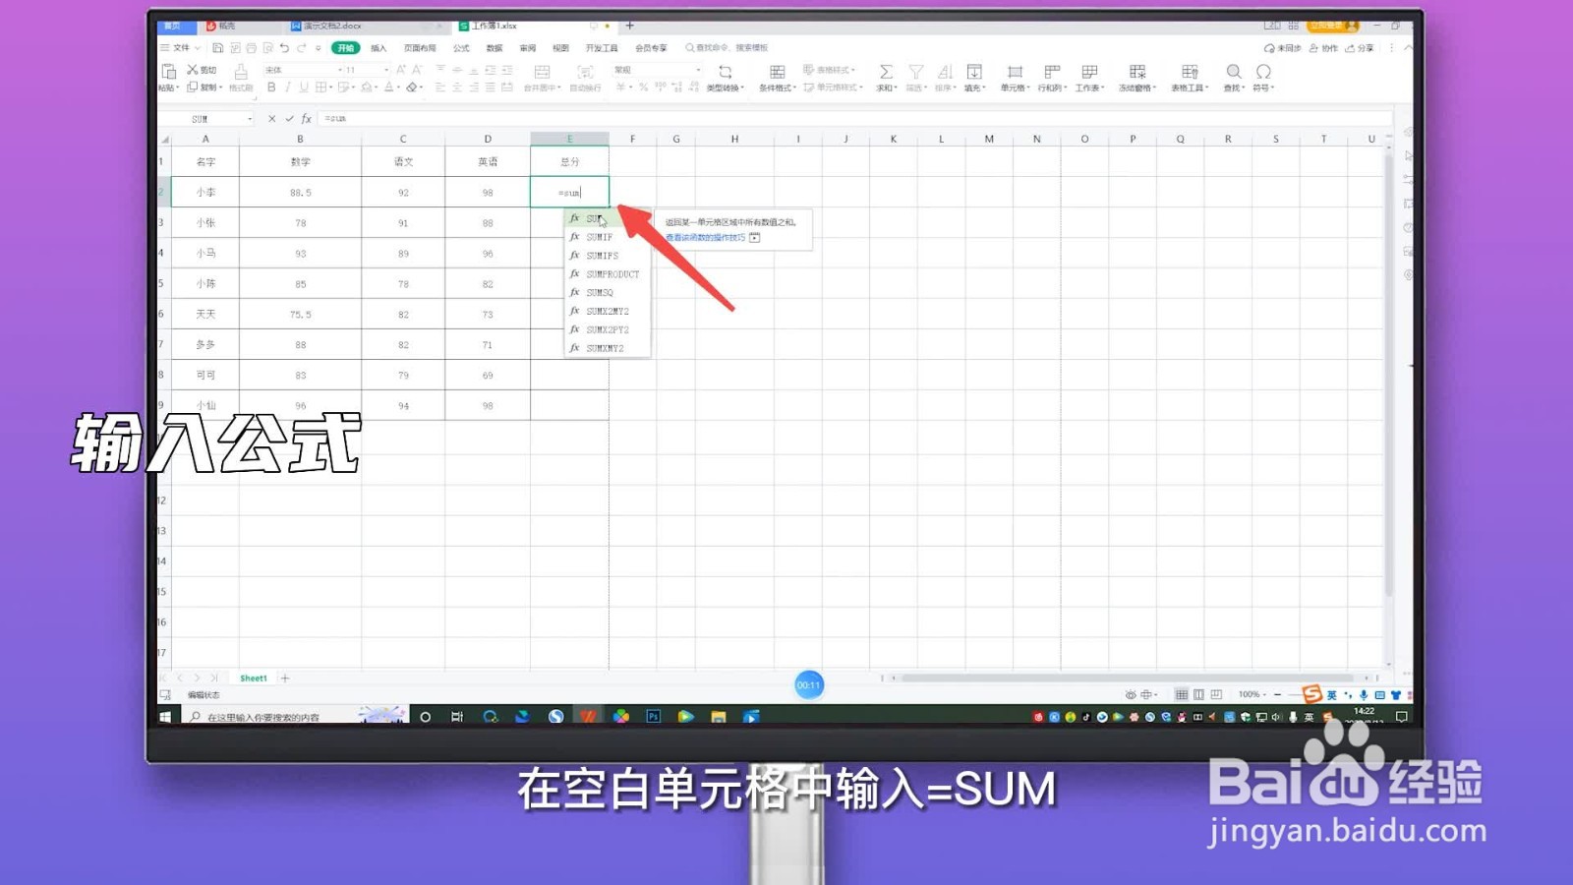Click the Windows taskbar search box

pyautogui.click(x=295, y=717)
